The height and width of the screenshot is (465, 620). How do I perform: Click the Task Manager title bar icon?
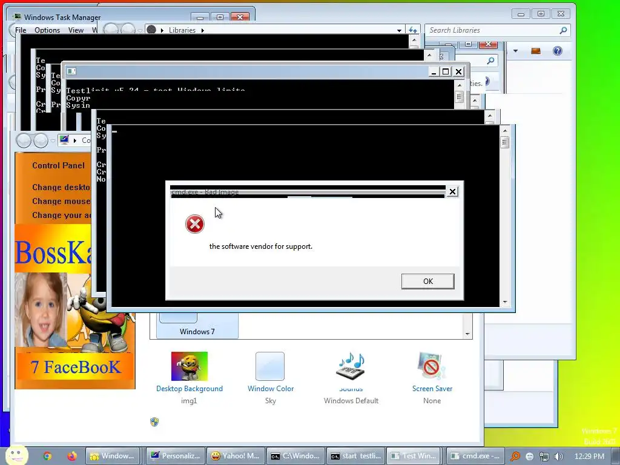click(16, 16)
